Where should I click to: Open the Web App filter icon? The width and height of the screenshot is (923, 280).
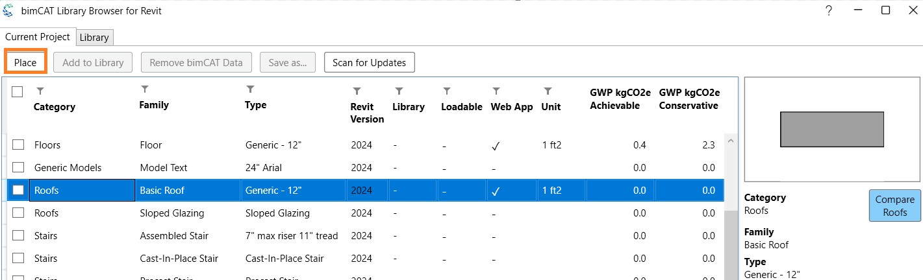(x=496, y=91)
